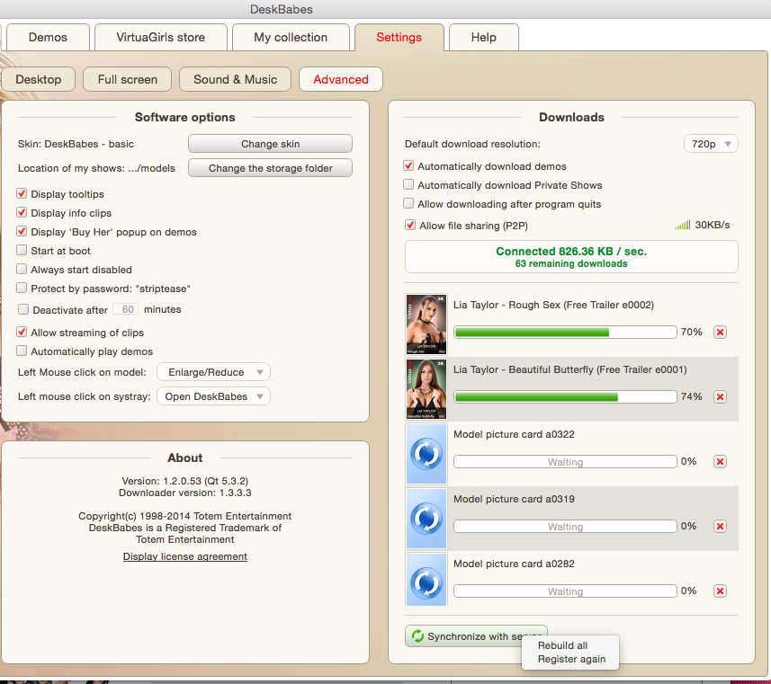The image size is (771, 684).
Task: Click the Waiting progress bar for card a0319
Action: point(565,527)
